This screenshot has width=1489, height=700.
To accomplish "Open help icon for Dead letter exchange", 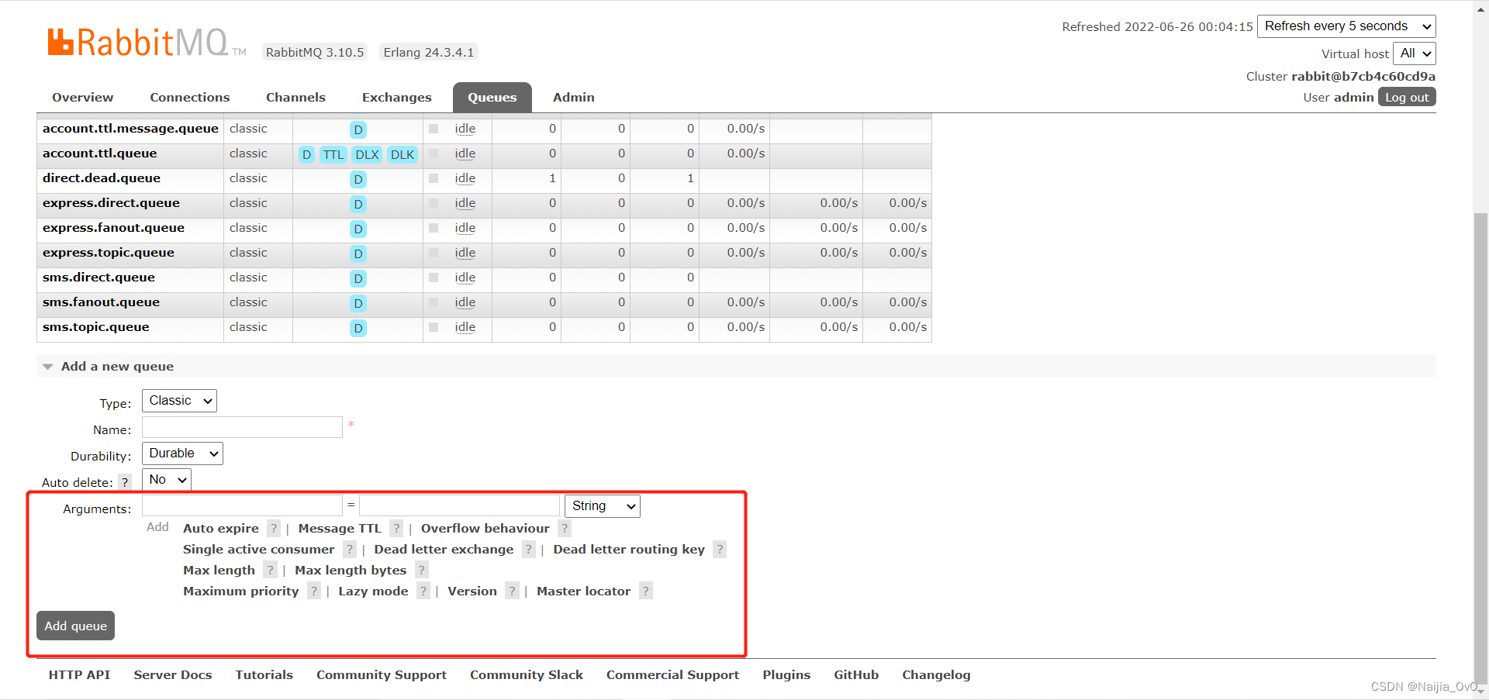I will [529, 550].
